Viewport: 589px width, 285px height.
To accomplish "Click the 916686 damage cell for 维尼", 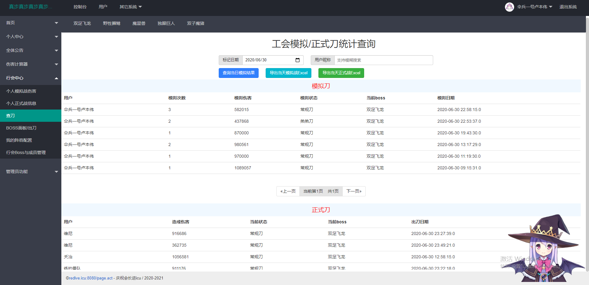I will [179, 233].
